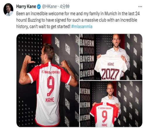
Task: Open the photo of Kane holding the red number 9 shirt
Action: (x=111, y=104)
